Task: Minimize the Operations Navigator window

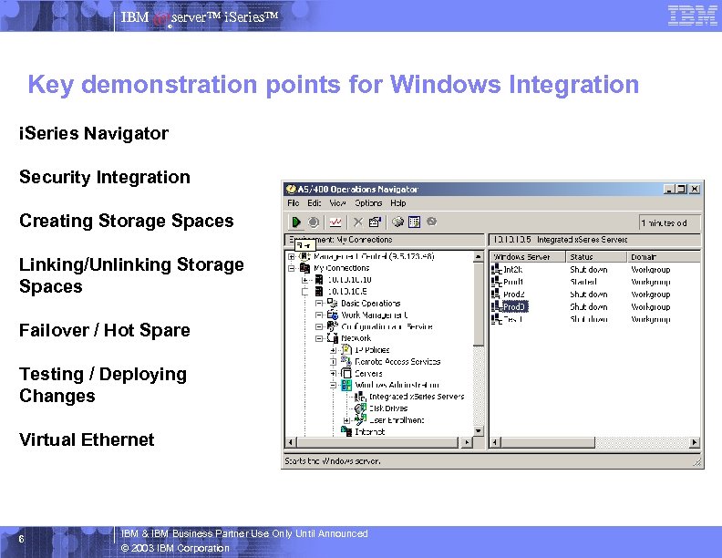Action: [x=670, y=189]
